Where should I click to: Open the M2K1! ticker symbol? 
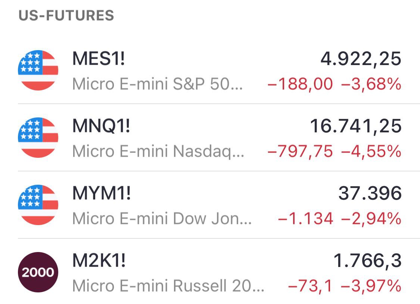(99, 261)
